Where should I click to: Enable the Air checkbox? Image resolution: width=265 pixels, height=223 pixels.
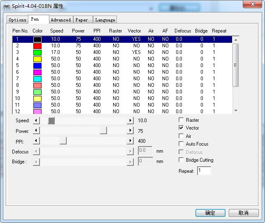tap(181, 136)
